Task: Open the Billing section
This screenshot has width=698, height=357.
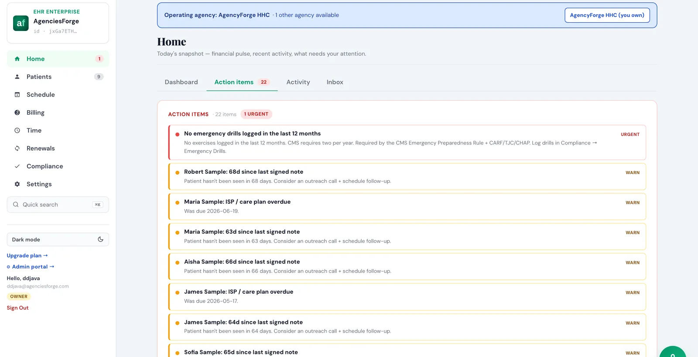Action: [58, 112]
